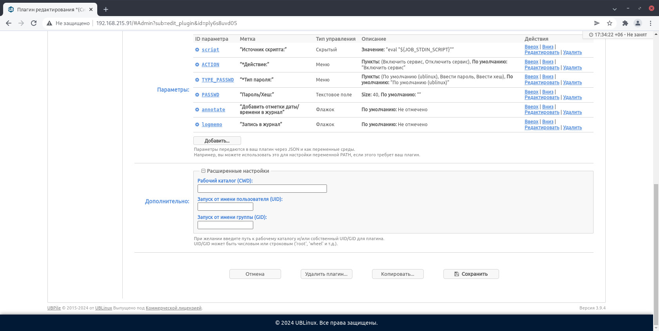Close the plugin editing tab
The width and height of the screenshot is (659, 331).
[x=91, y=9]
